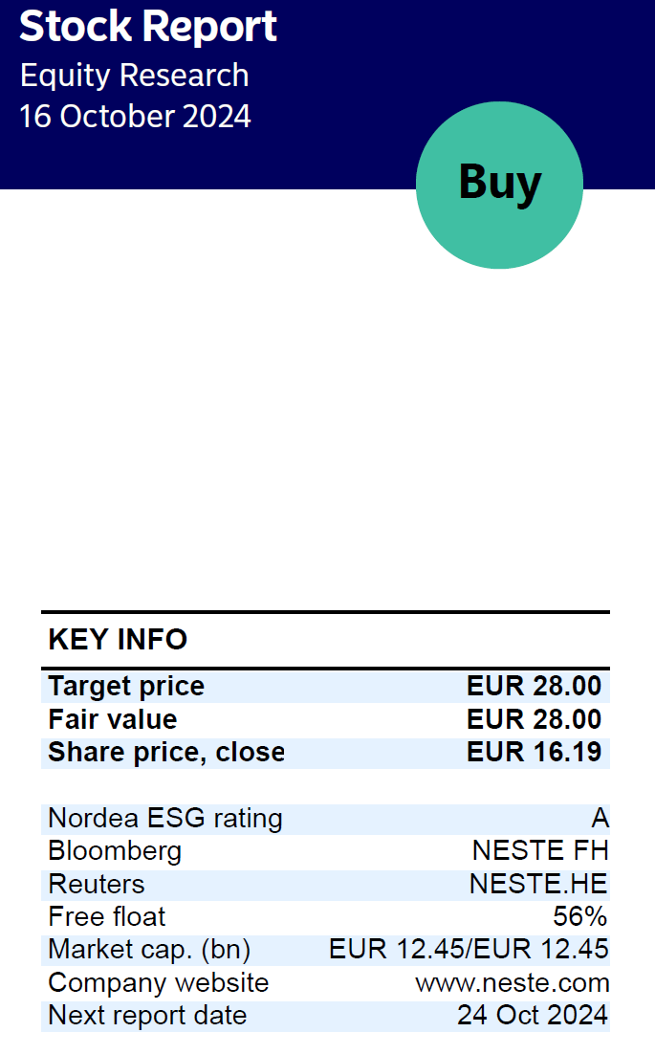
Task: Click the Bloomberg ticker NESTE FH
Action: pyautogui.click(x=540, y=851)
